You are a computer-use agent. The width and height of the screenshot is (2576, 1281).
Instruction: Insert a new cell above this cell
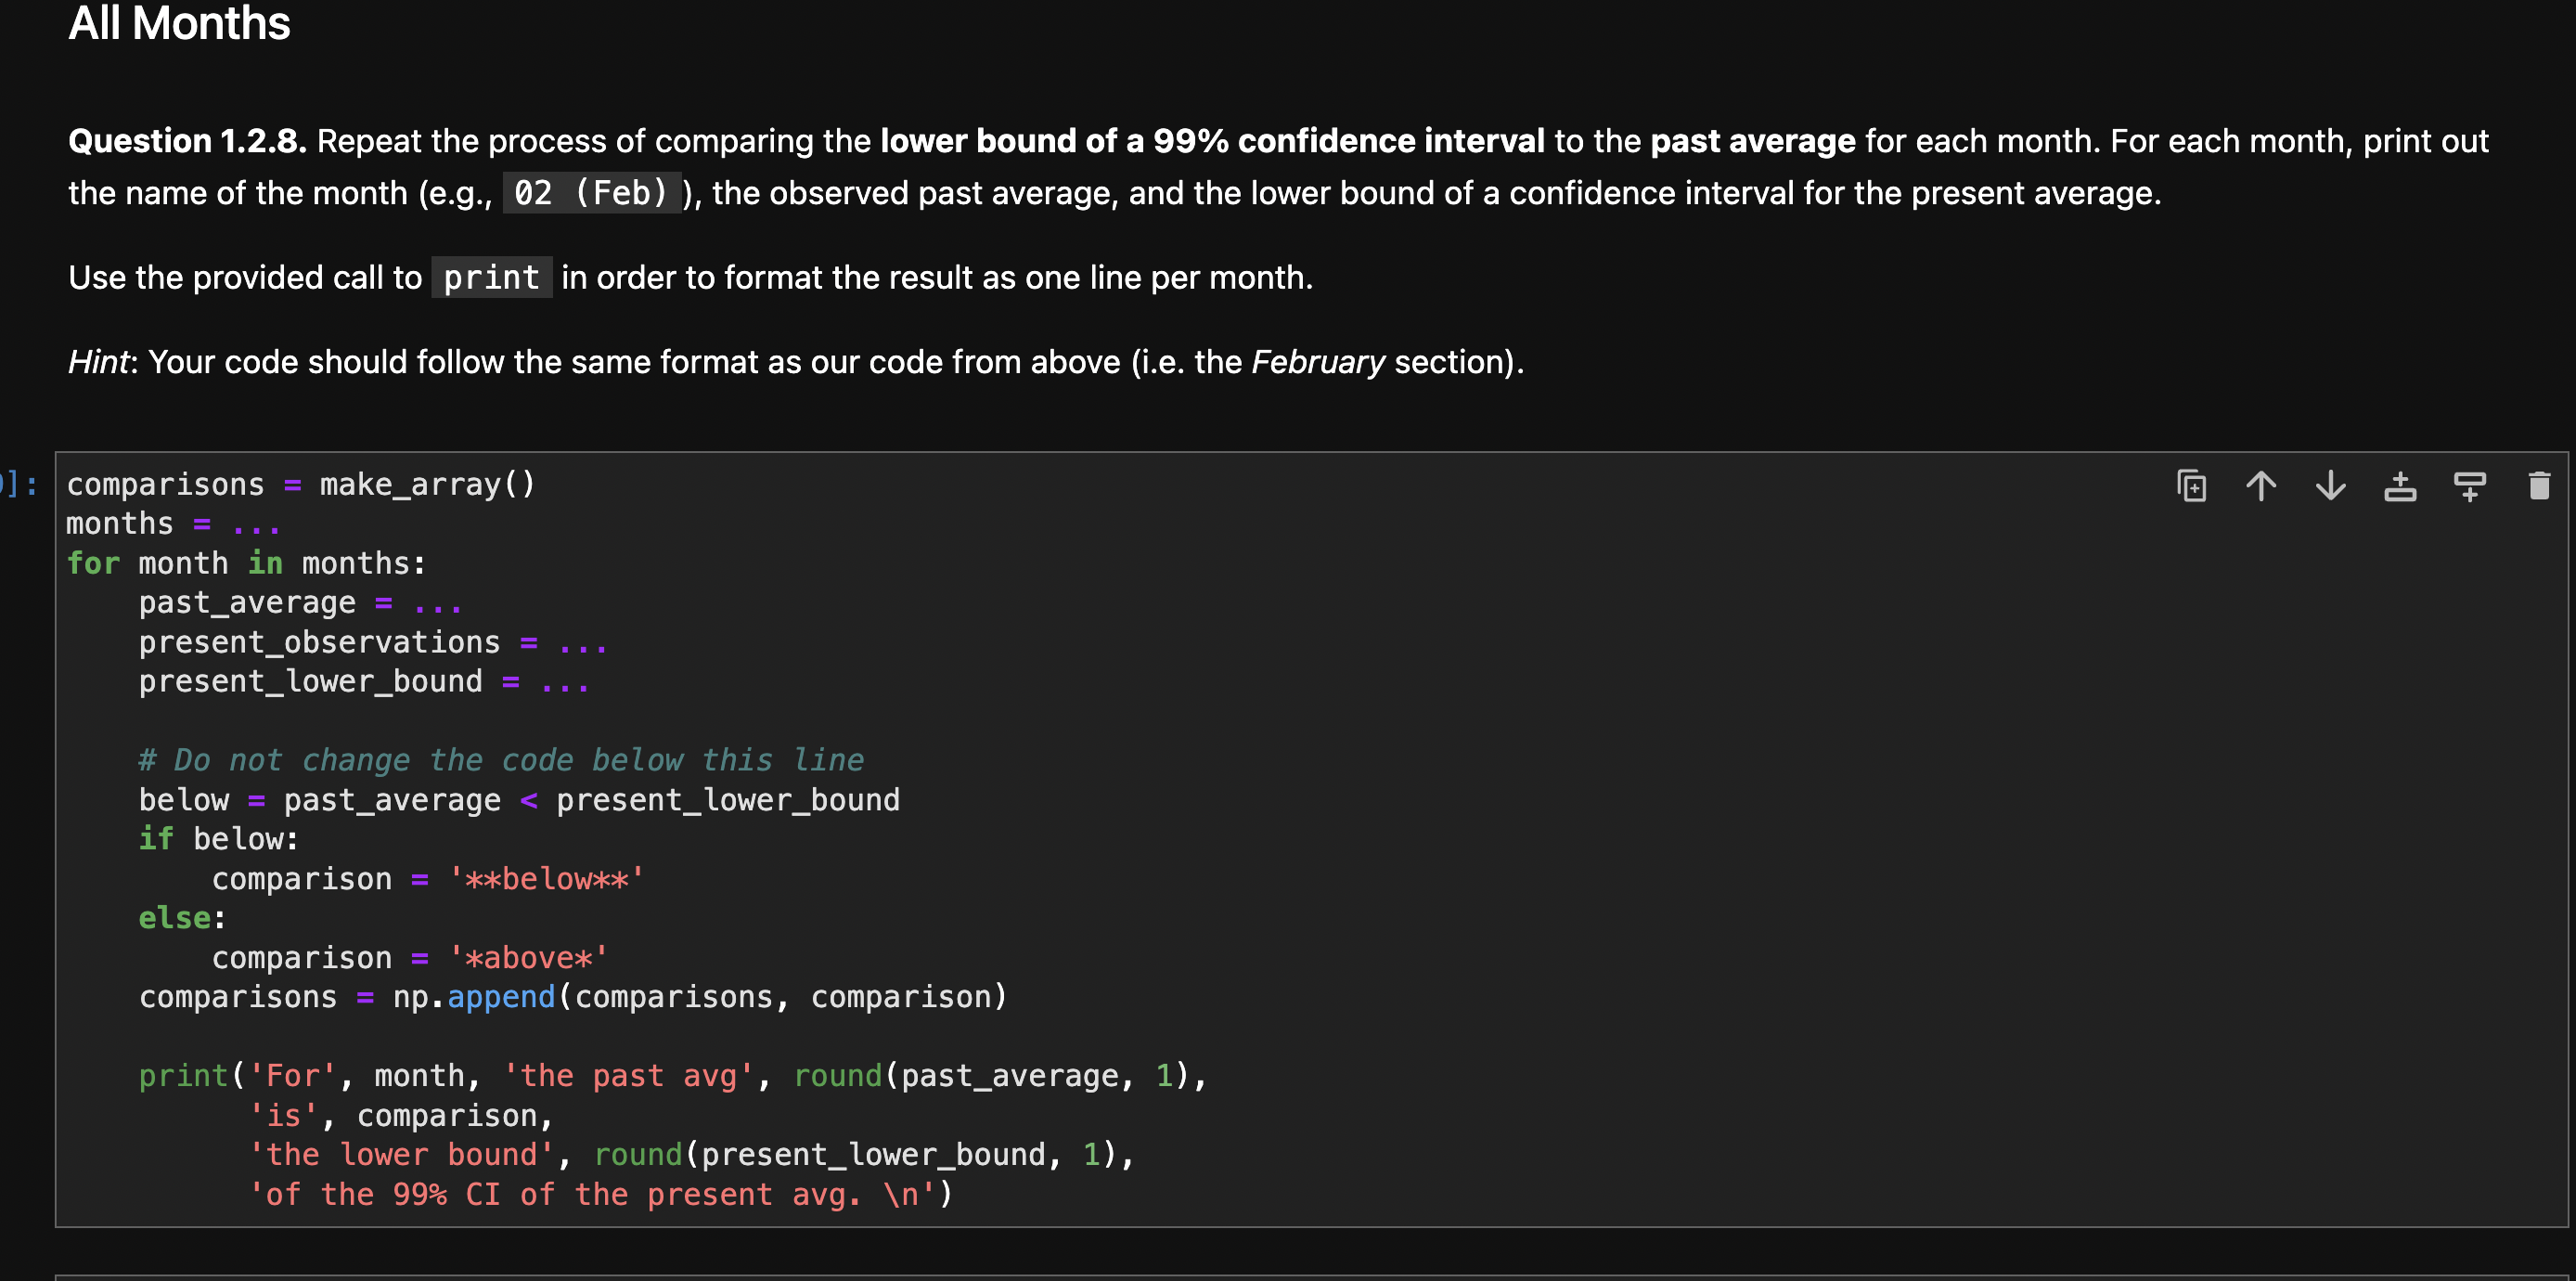click(x=2400, y=487)
